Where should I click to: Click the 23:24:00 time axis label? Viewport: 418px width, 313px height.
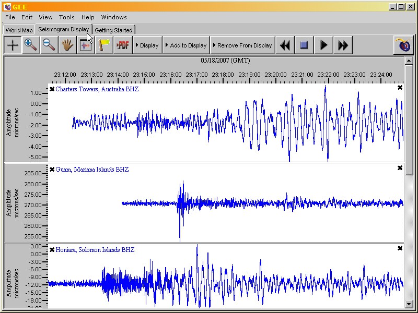381,75
